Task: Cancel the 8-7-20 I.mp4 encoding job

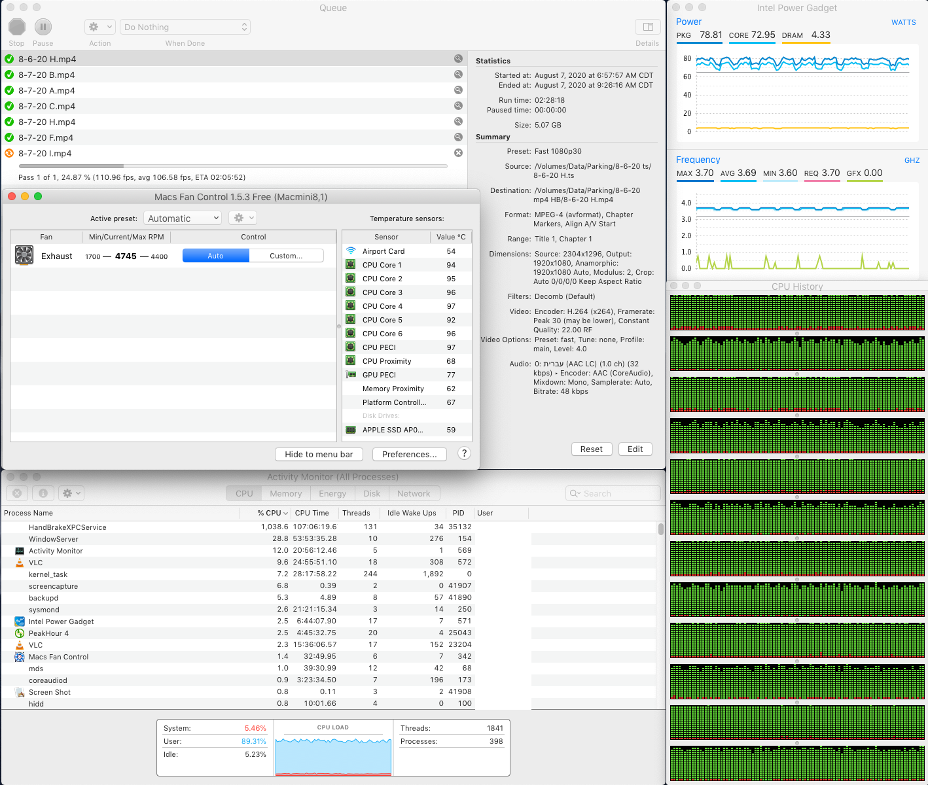Action: pyautogui.click(x=458, y=152)
